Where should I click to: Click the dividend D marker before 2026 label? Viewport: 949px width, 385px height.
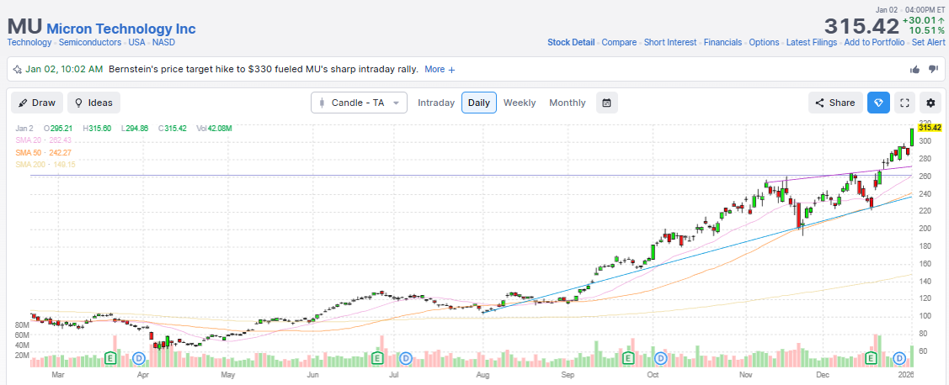point(900,358)
